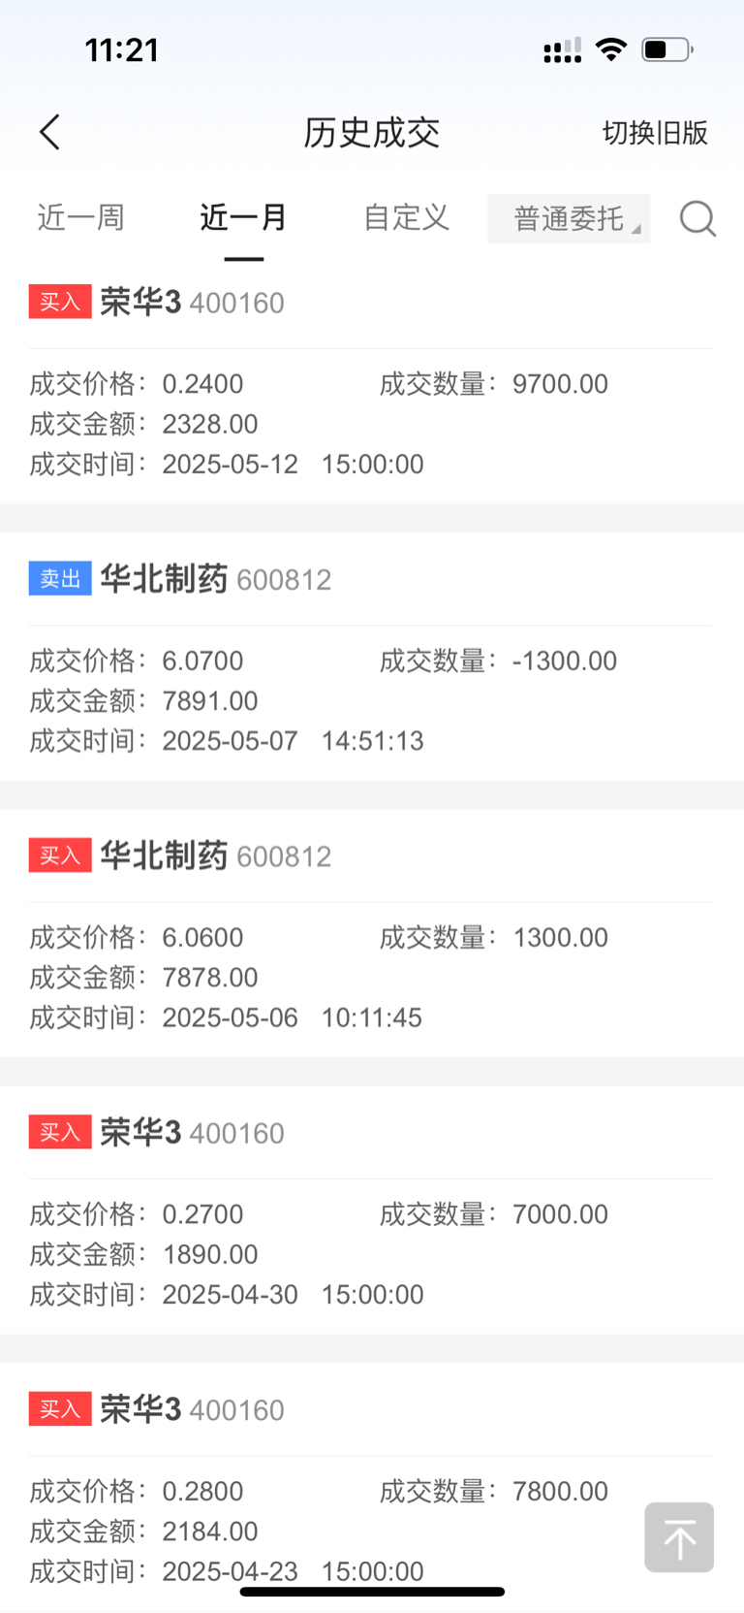Tap the red 买入 tag on first 荣华3

click(60, 302)
